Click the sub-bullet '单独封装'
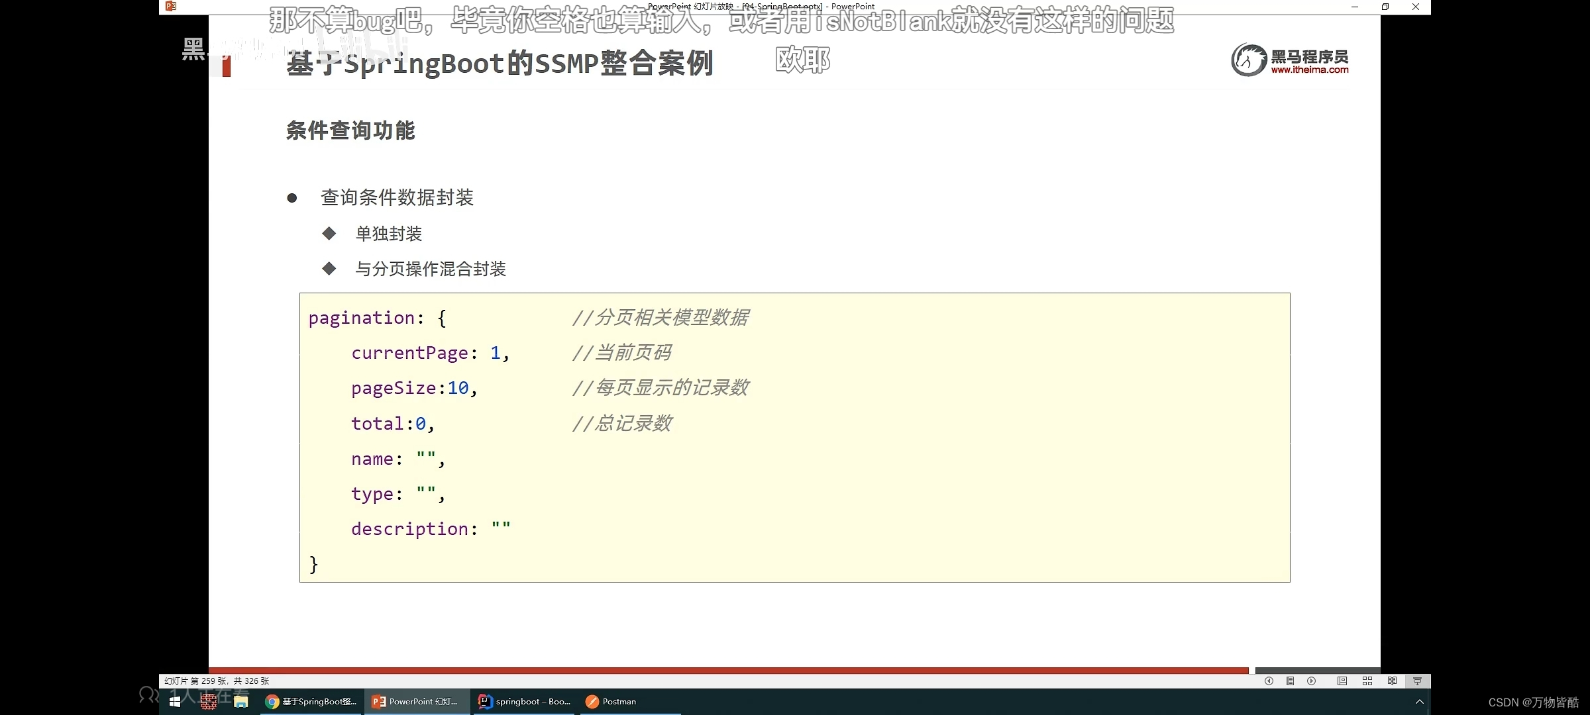Screen dimensions: 1590x715 [389, 234]
